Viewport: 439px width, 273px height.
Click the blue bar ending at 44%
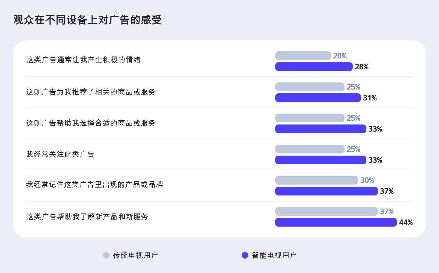click(x=336, y=222)
